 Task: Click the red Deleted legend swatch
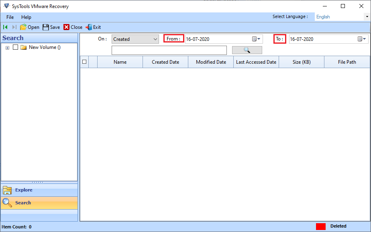click(x=320, y=226)
